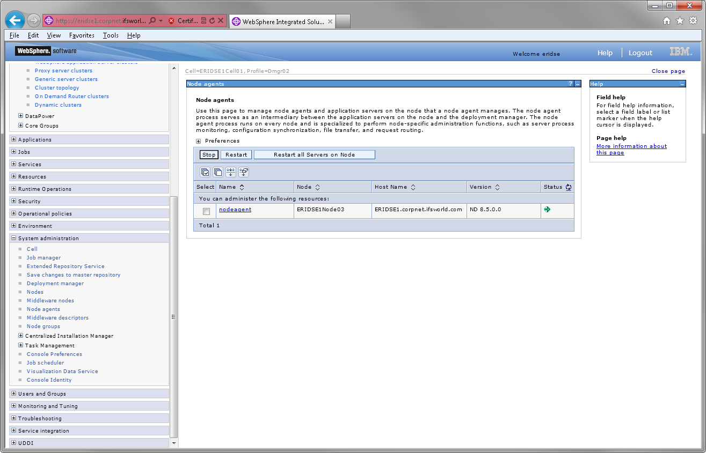The image size is (706, 453).
Task: Click the green started status arrow
Action: pos(547,210)
